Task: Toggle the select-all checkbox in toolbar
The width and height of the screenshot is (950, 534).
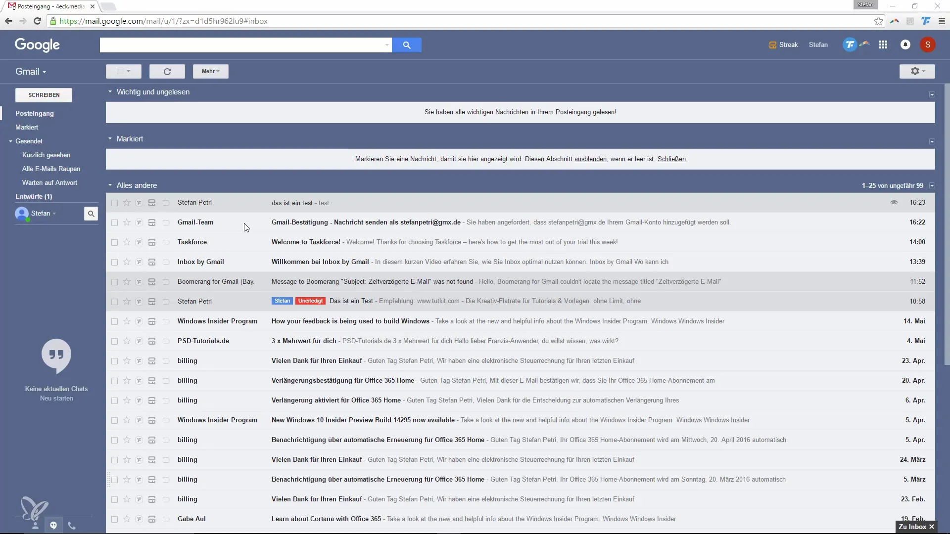Action: (120, 71)
